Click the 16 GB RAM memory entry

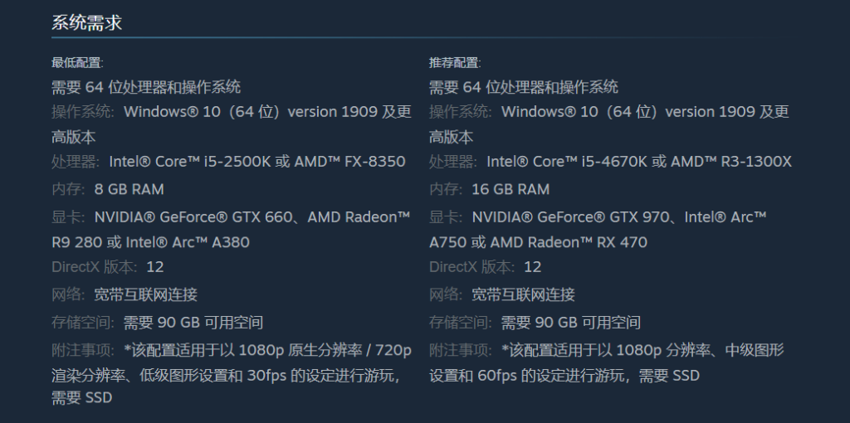point(510,189)
